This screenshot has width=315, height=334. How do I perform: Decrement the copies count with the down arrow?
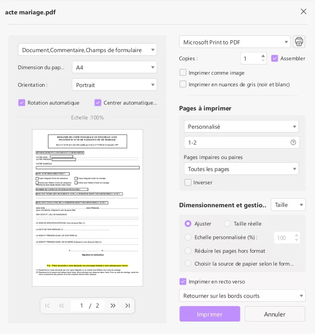pos(263,61)
